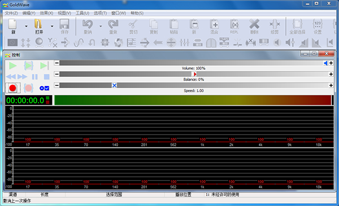Start playback with the green play button

pos(13,65)
